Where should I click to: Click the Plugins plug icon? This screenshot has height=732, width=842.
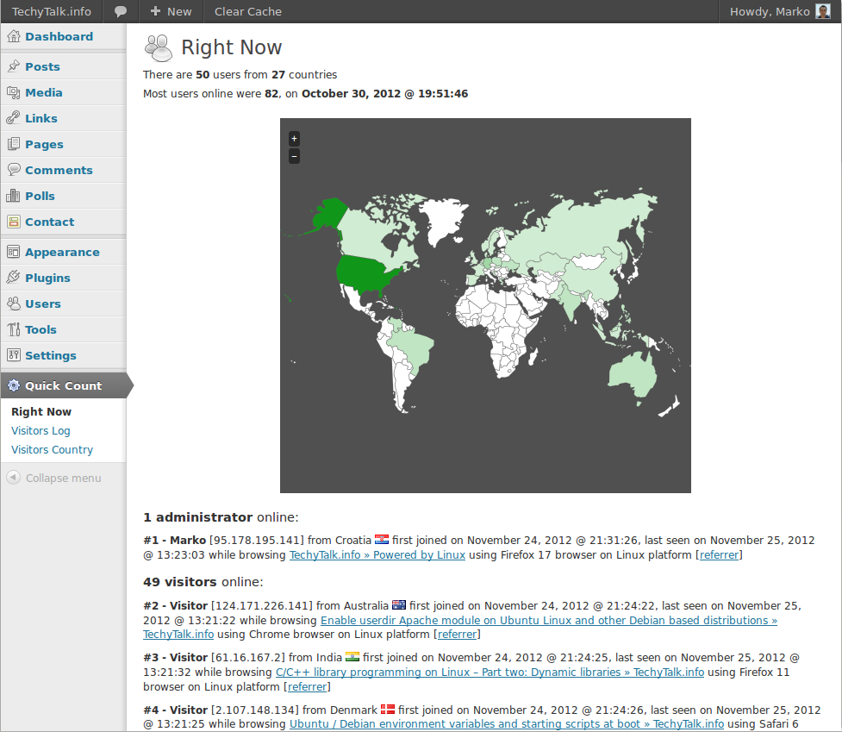14,278
